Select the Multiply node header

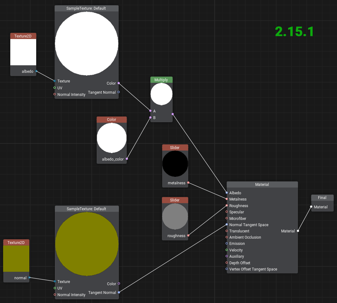161,80
